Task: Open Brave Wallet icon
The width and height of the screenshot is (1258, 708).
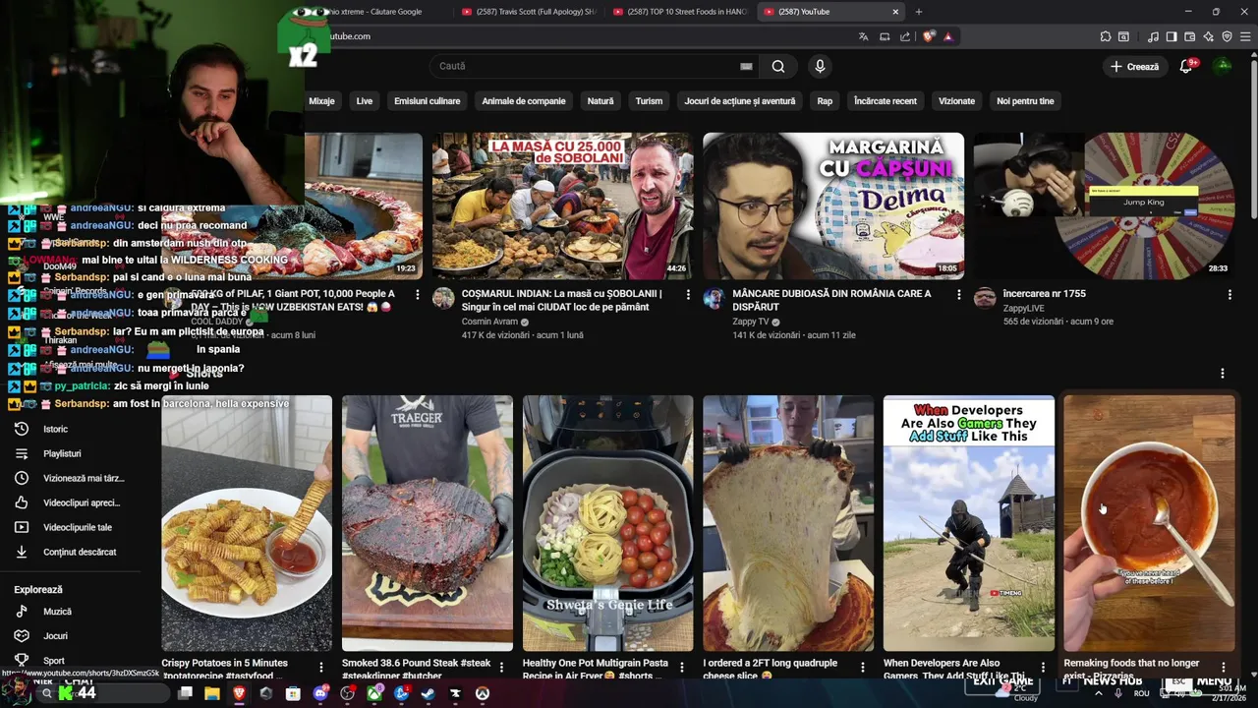Action: pos(1190,36)
